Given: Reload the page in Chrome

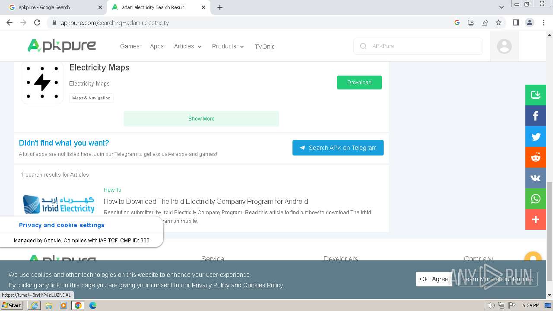Looking at the screenshot, I should click(37, 22).
